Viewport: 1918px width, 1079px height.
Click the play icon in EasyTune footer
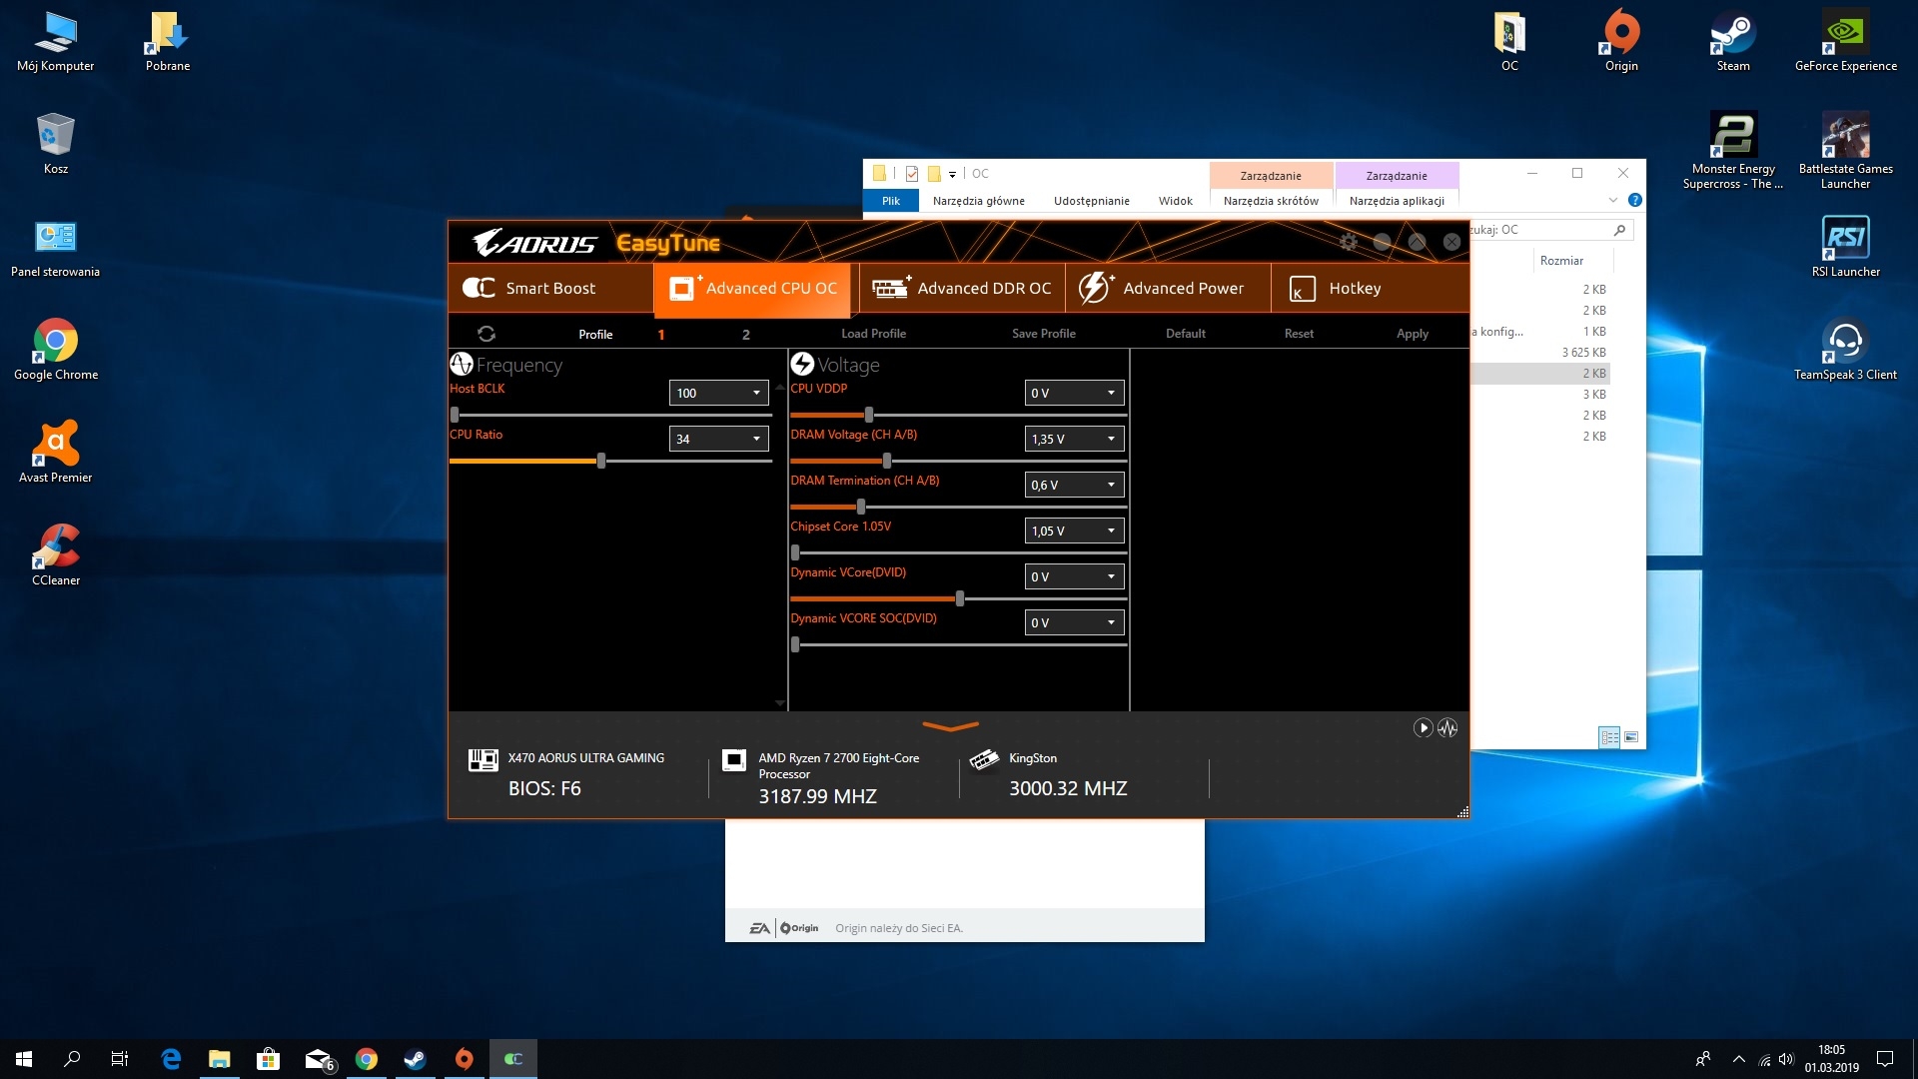pyautogui.click(x=1424, y=728)
